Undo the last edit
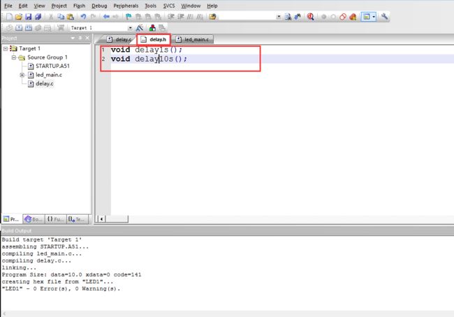Screen dimensions: 454x317 coord(83,17)
